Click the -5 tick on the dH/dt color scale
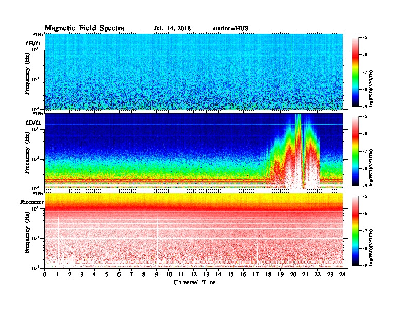The height and width of the screenshot is (315, 408). 365,38
